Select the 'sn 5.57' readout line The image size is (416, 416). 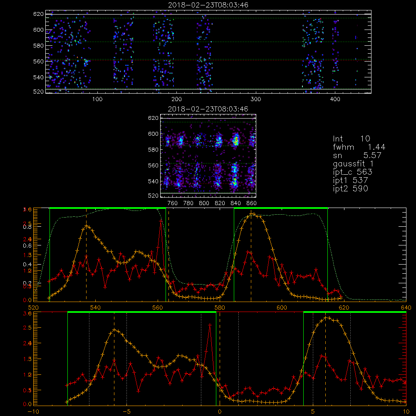click(357, 155)
